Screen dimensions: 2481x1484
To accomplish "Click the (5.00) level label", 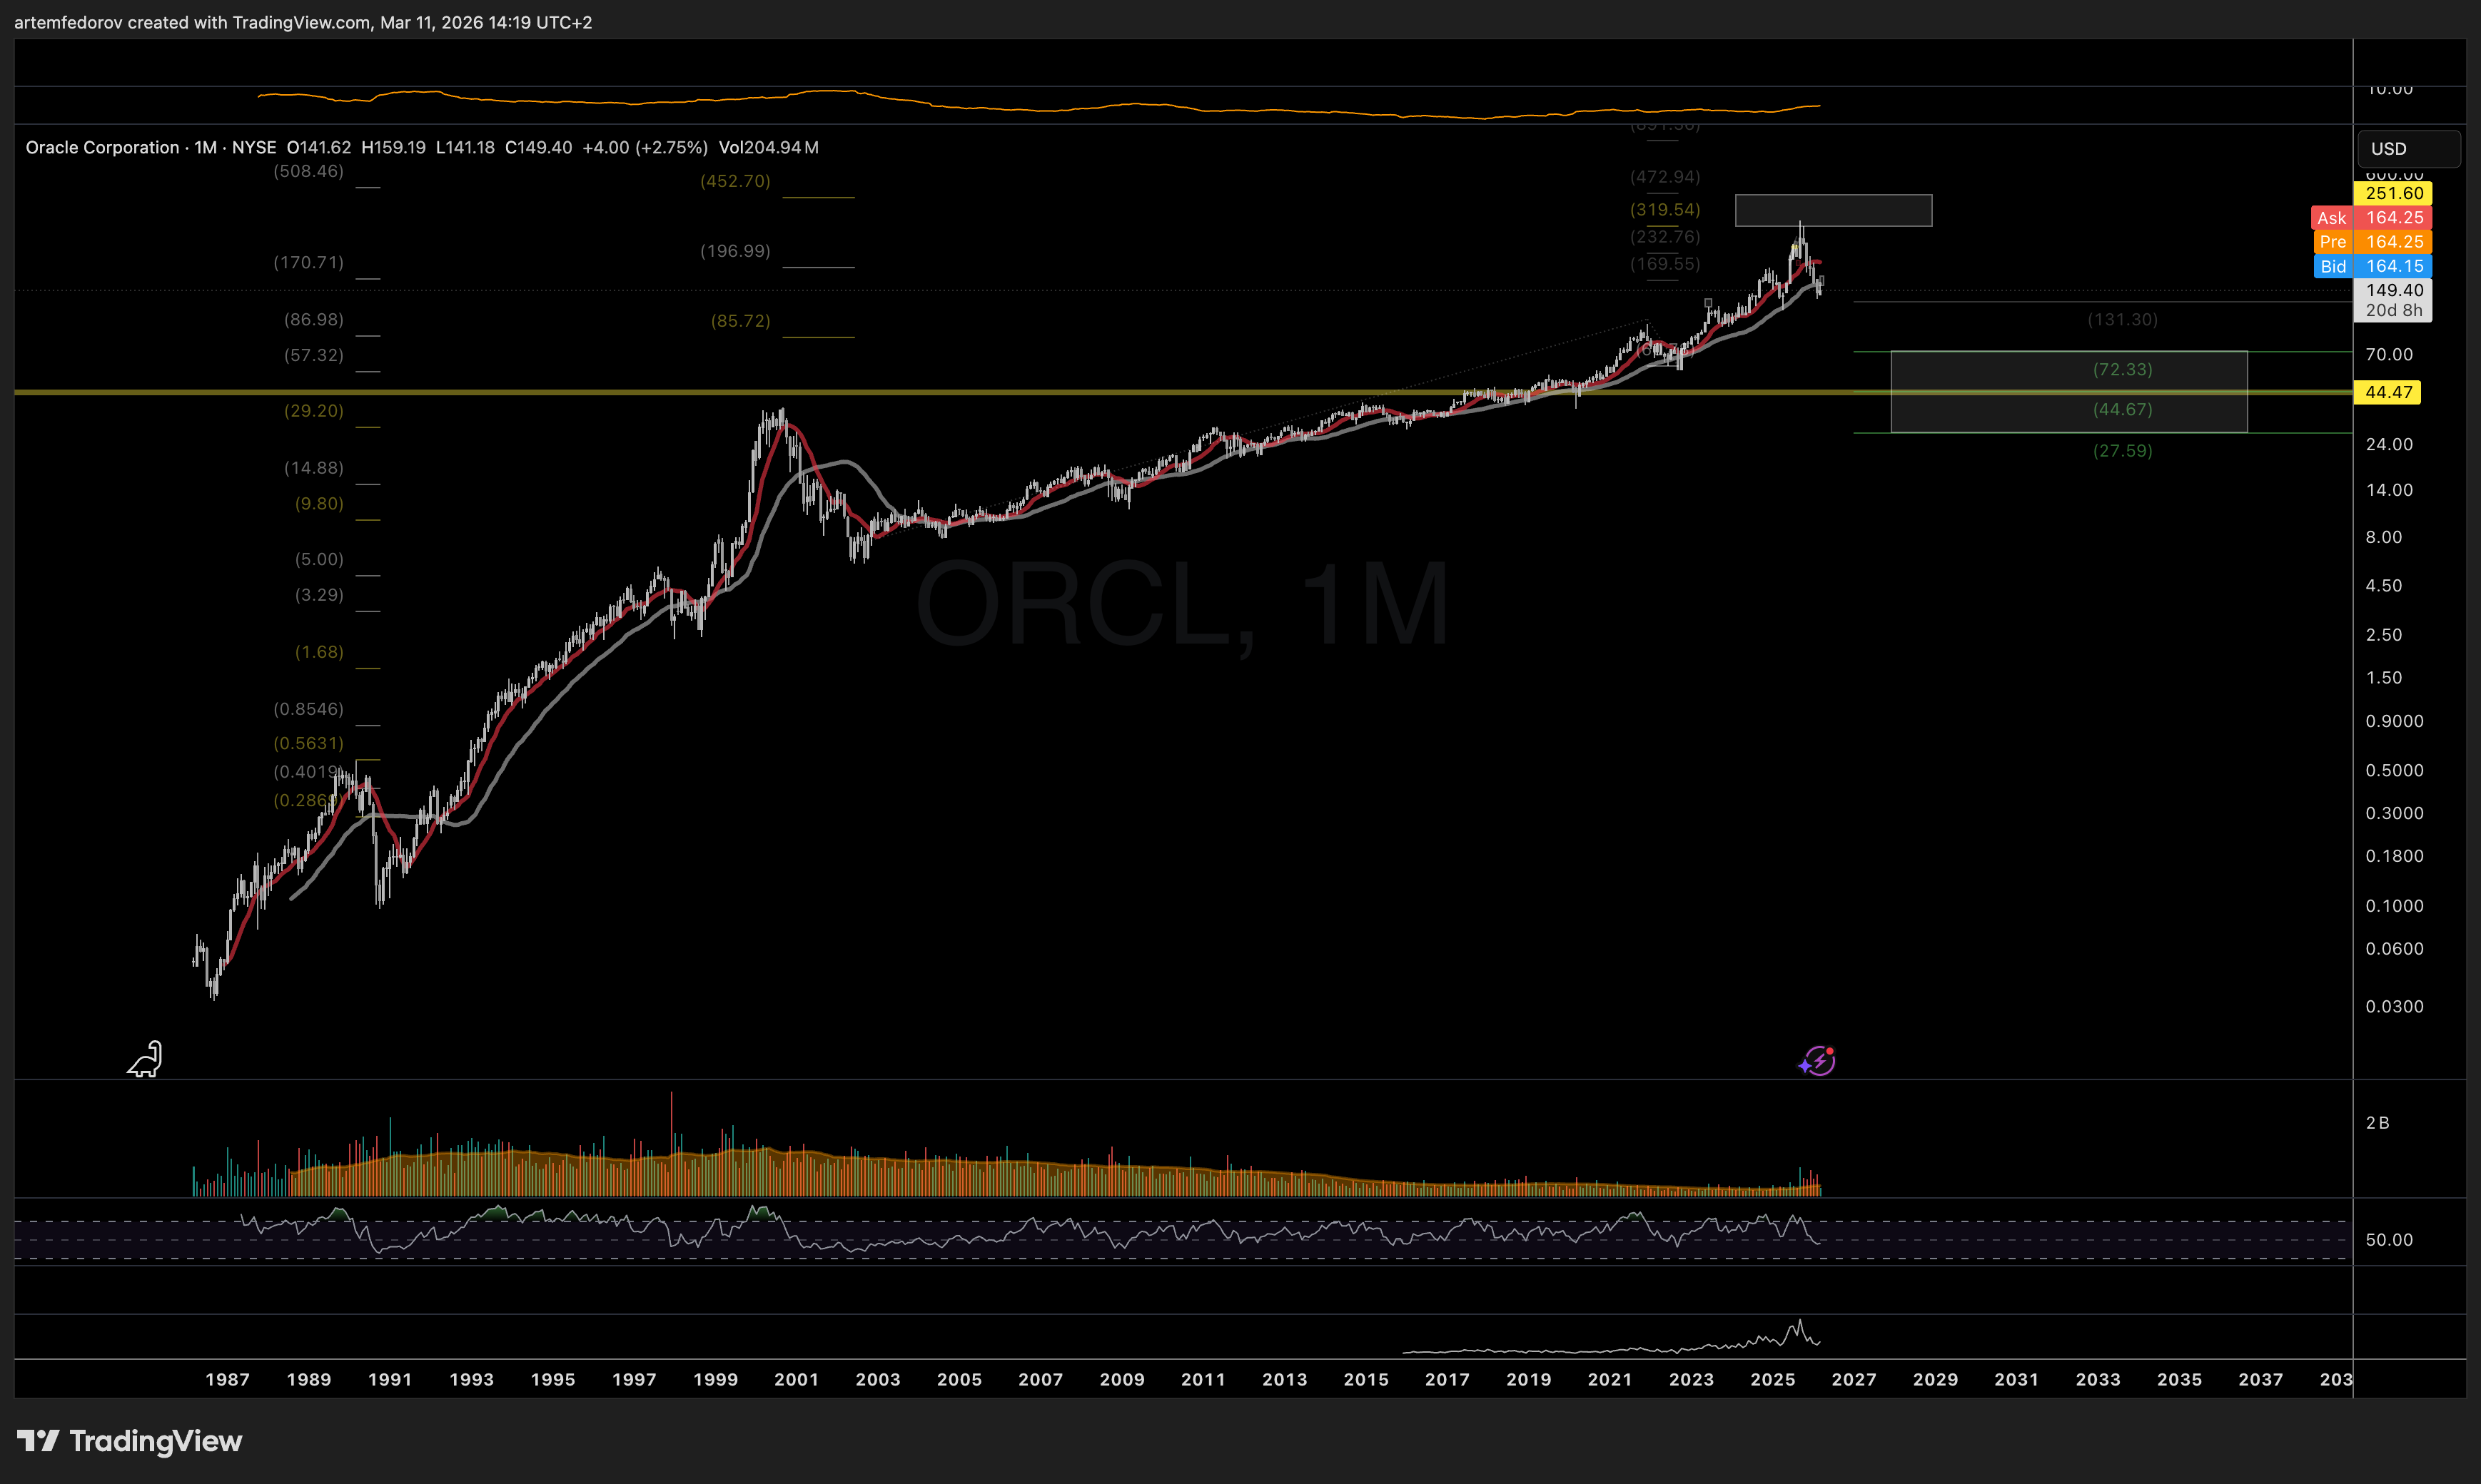I will (319, 559).
